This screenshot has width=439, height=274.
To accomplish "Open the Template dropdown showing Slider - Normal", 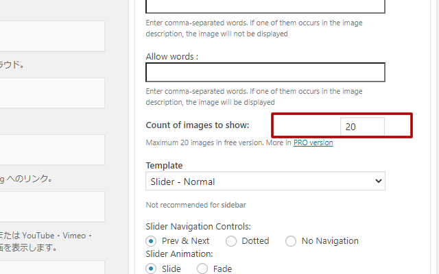I will [x=265, y=181].
